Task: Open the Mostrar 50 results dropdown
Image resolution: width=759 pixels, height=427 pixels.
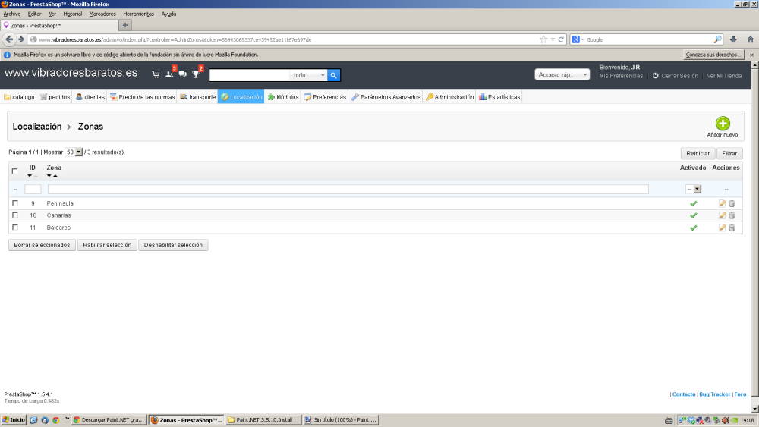Action: (x=74, y=152)
